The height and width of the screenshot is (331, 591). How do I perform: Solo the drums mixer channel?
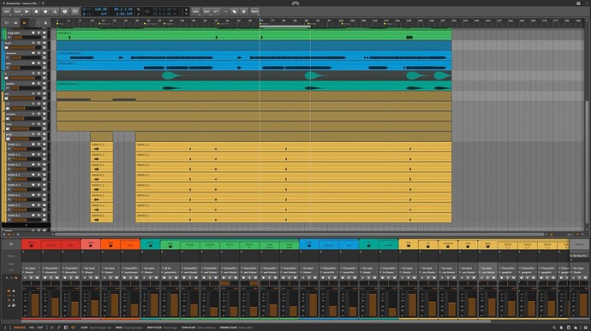point(32,278)
